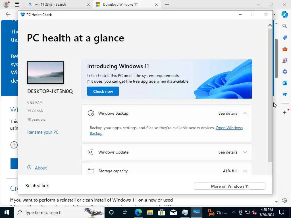The image size is (291, 218).
Task: Click the network tray icon
Action: [x=248, y=212]
